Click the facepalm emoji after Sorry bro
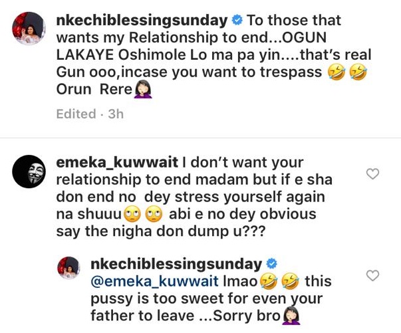 pos(291,316)
